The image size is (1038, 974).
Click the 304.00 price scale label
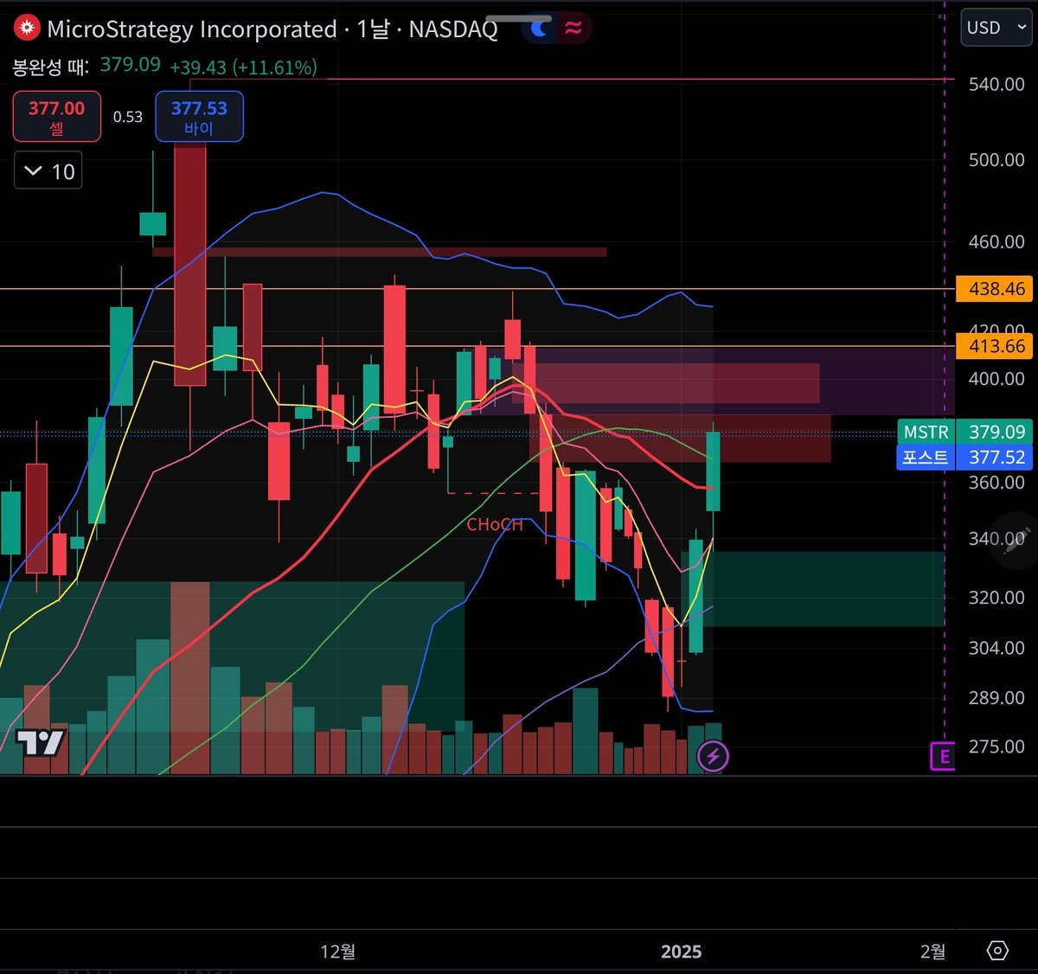(x=996, y=648)
